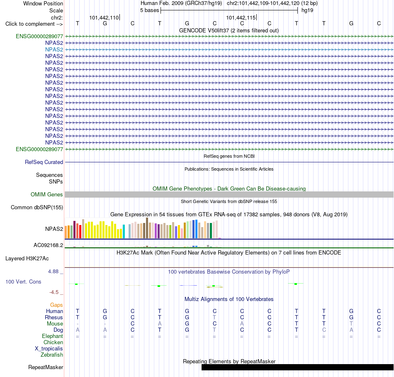This screenshot has width=394, height=377.
Task: Click the 'chr2:101,442,109-101,442,120 (12 bp)' position text
Action: (272, 3)
